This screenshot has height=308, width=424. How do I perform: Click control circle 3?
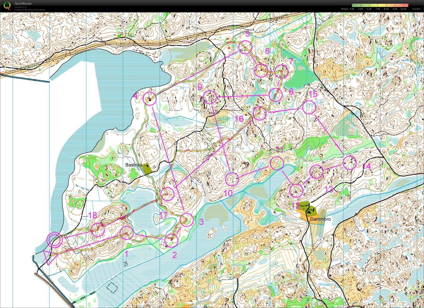point(187,220)
